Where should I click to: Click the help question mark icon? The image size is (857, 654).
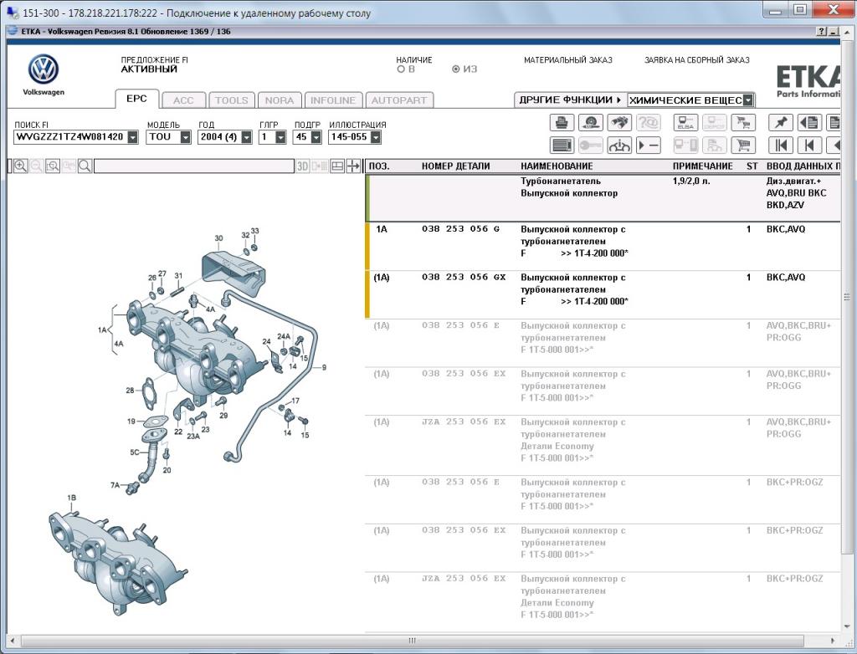[x=822, y=32]
